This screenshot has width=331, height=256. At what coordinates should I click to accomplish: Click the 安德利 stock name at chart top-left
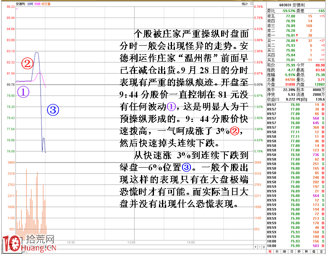coord(20,4)
